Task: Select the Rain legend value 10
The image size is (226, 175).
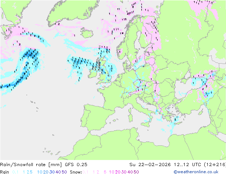Action: [x=40, y=172]
